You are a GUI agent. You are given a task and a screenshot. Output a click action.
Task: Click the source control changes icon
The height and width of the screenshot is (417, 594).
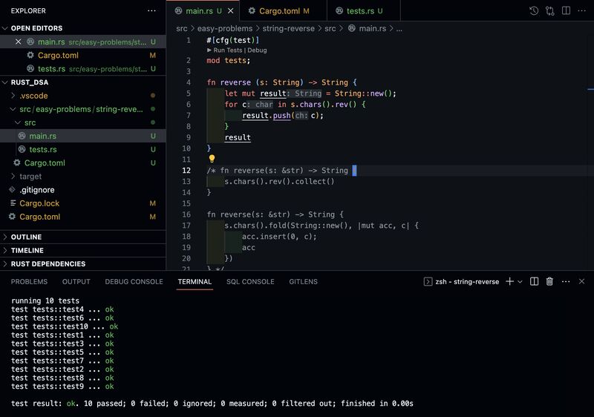tap(549, 11)
